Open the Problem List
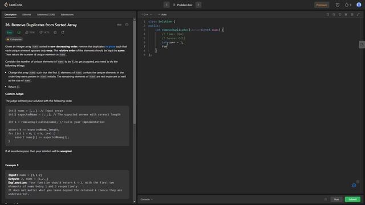365x205 pixels. pyautogui.click(x=182, y=5)
